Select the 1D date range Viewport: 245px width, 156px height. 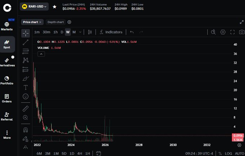click(x=72, y=153)
